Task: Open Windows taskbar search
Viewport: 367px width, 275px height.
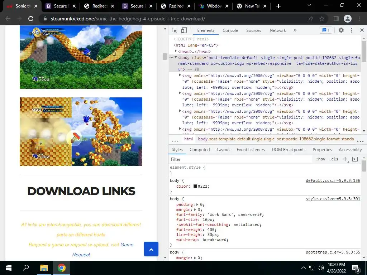Action: pos(26,268)
